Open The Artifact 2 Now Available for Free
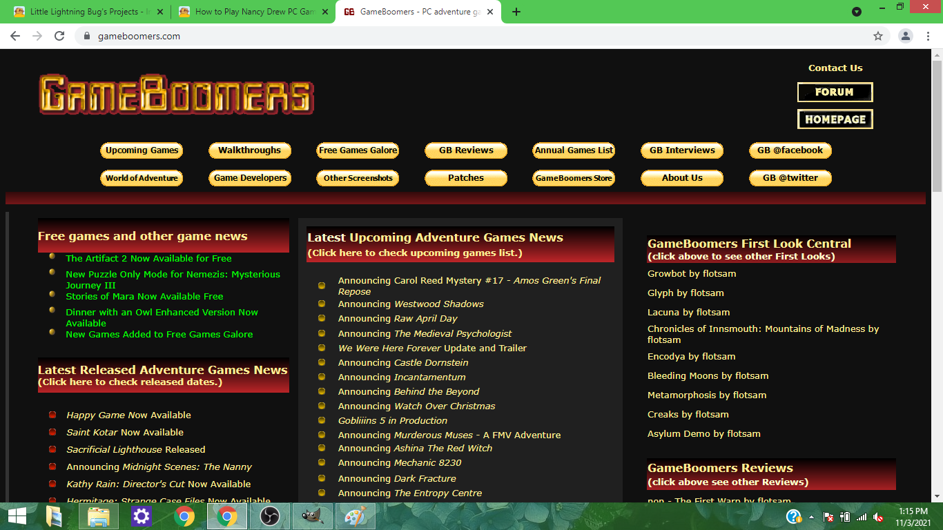 click(x=148, y=259)
